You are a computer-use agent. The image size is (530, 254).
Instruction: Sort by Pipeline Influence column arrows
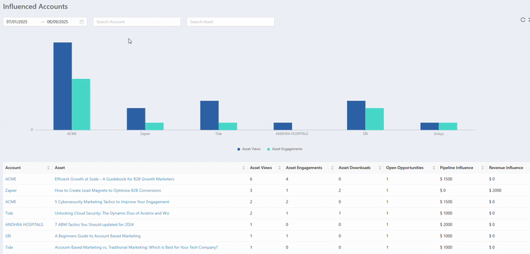(482, 168)
